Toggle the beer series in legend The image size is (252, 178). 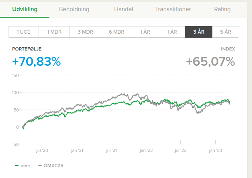[25, 166]
